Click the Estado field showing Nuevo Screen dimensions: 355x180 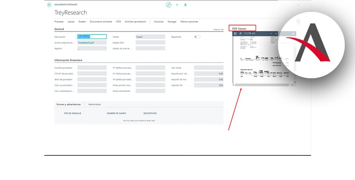pyautogui.click(x=150, y=37)
